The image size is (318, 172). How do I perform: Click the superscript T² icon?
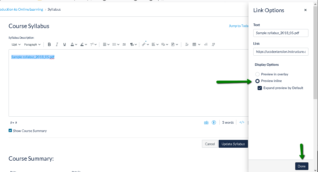92,45
